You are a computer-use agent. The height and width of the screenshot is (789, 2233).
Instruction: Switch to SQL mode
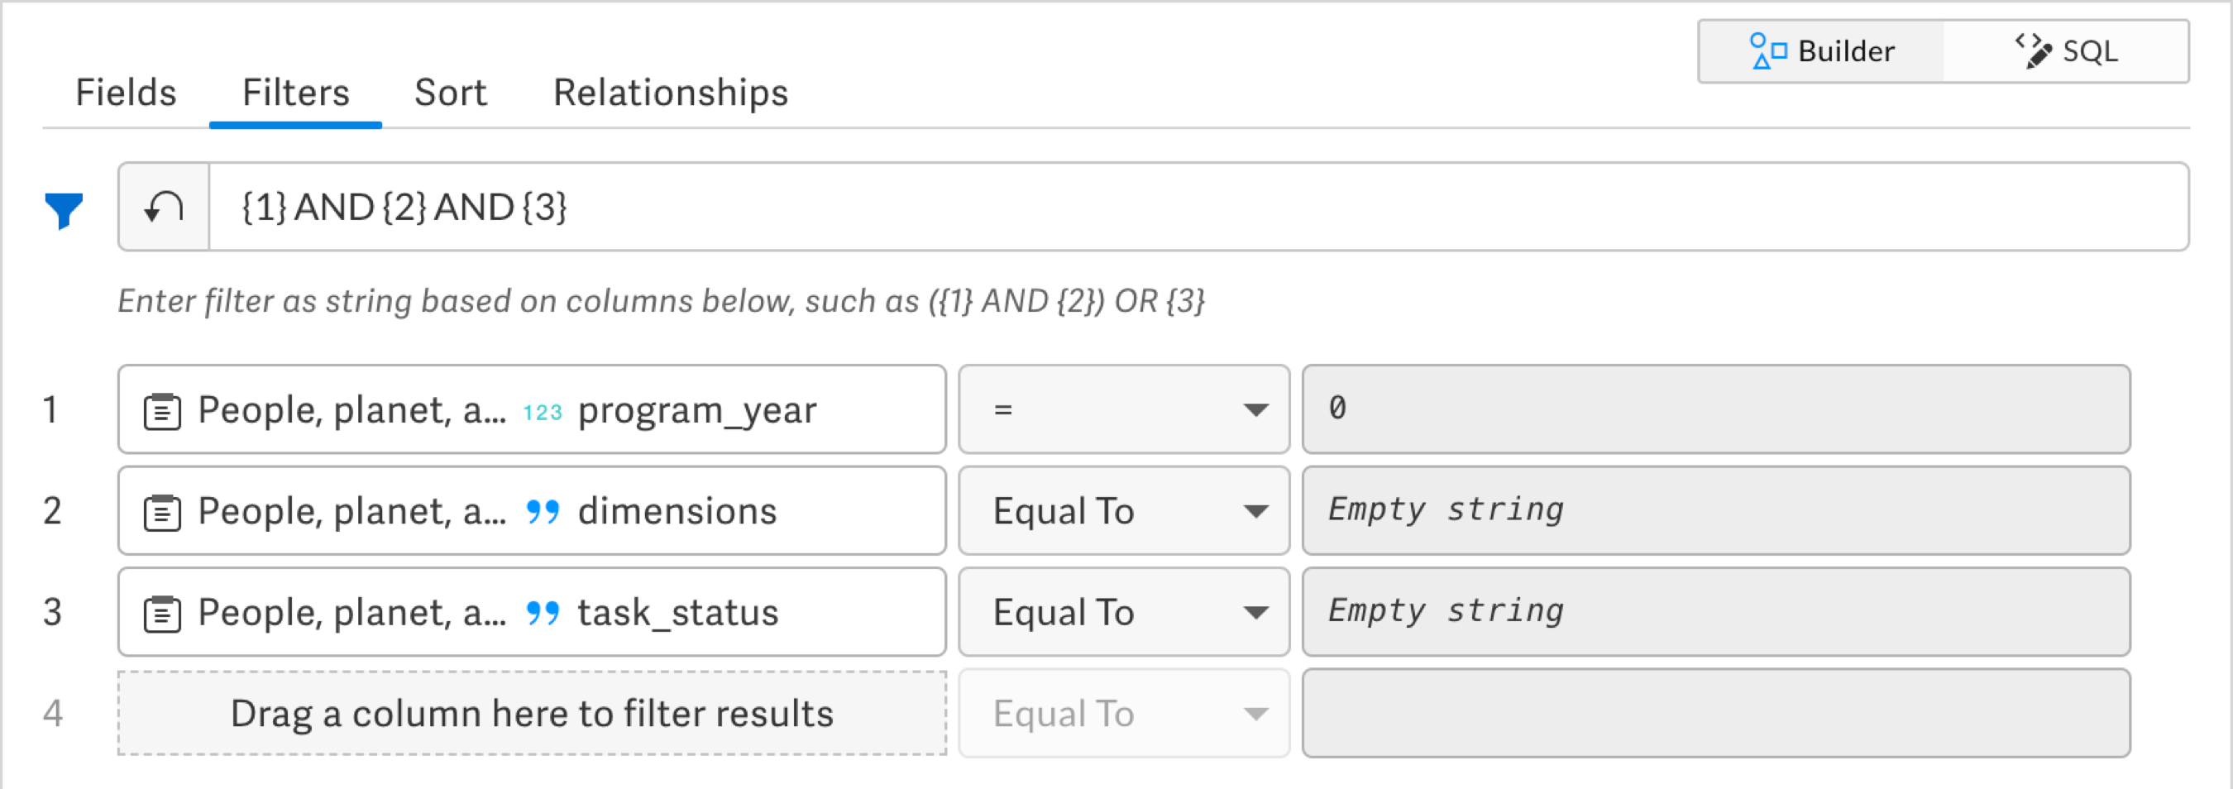(2066, 51)
